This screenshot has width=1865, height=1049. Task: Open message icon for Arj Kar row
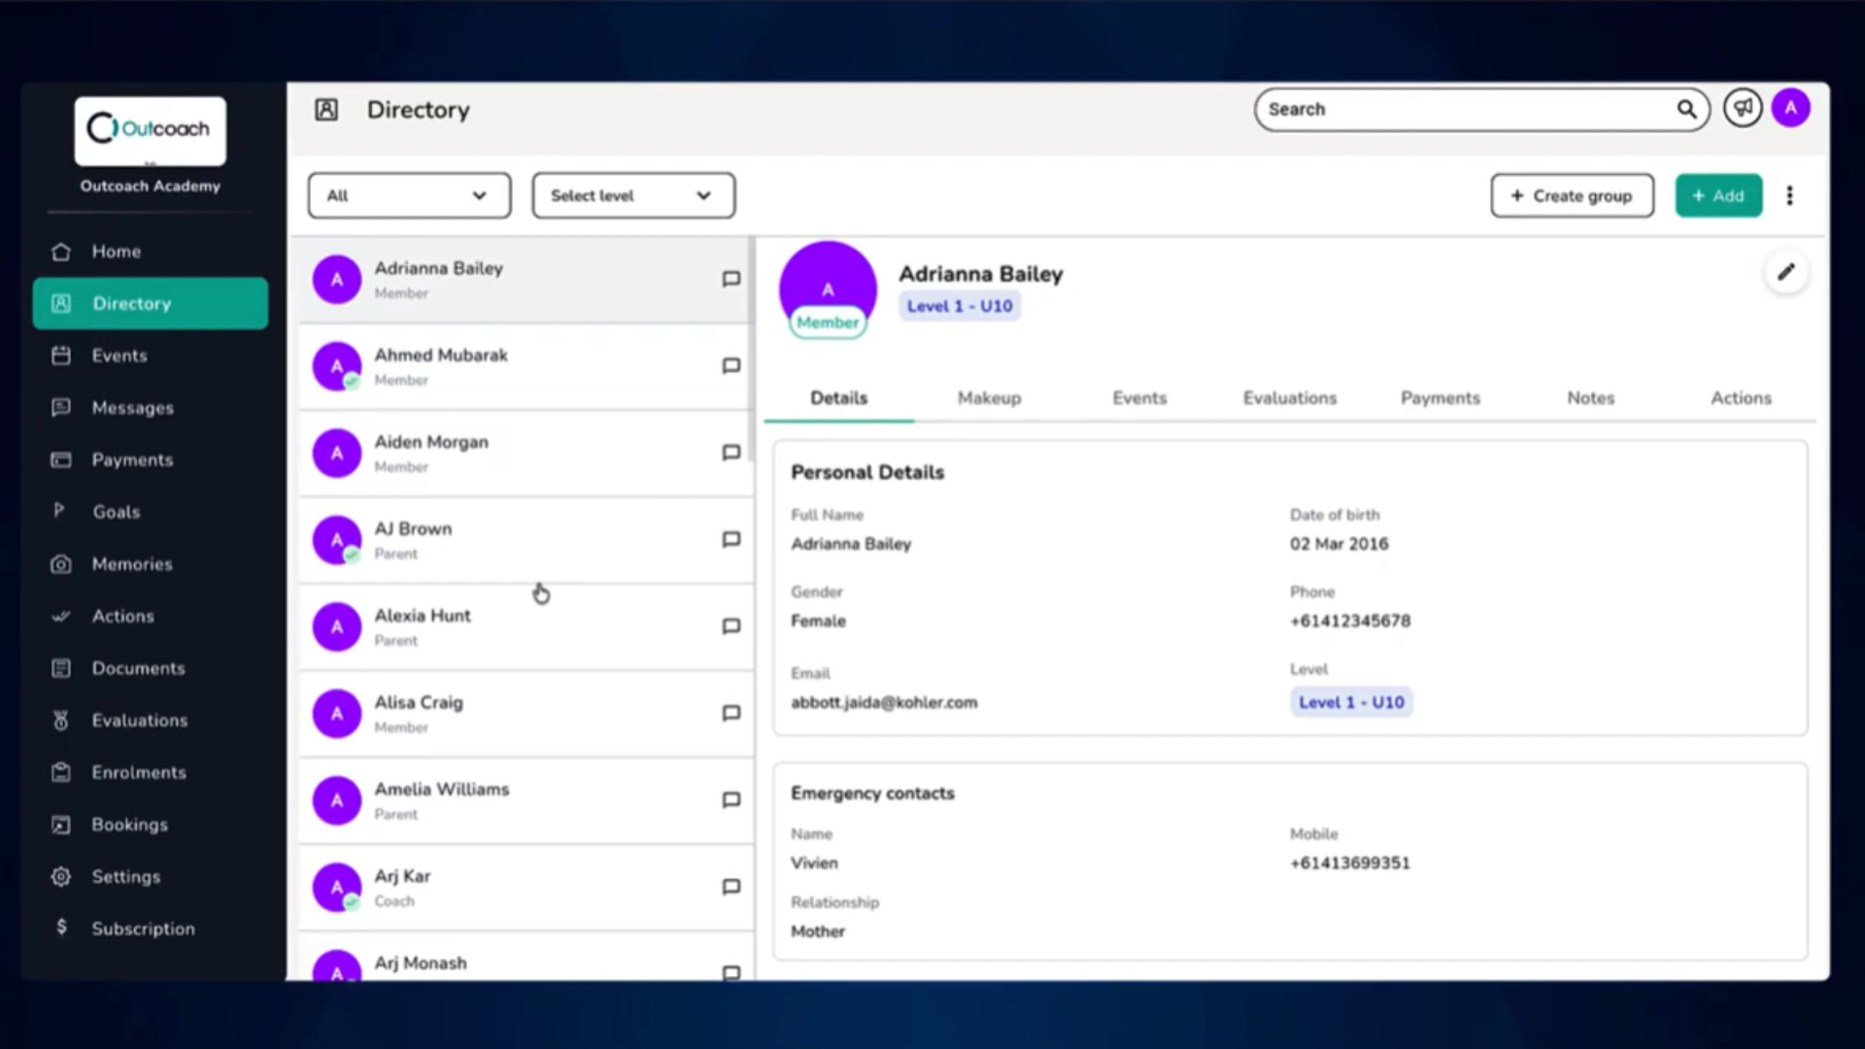[731, 887]
